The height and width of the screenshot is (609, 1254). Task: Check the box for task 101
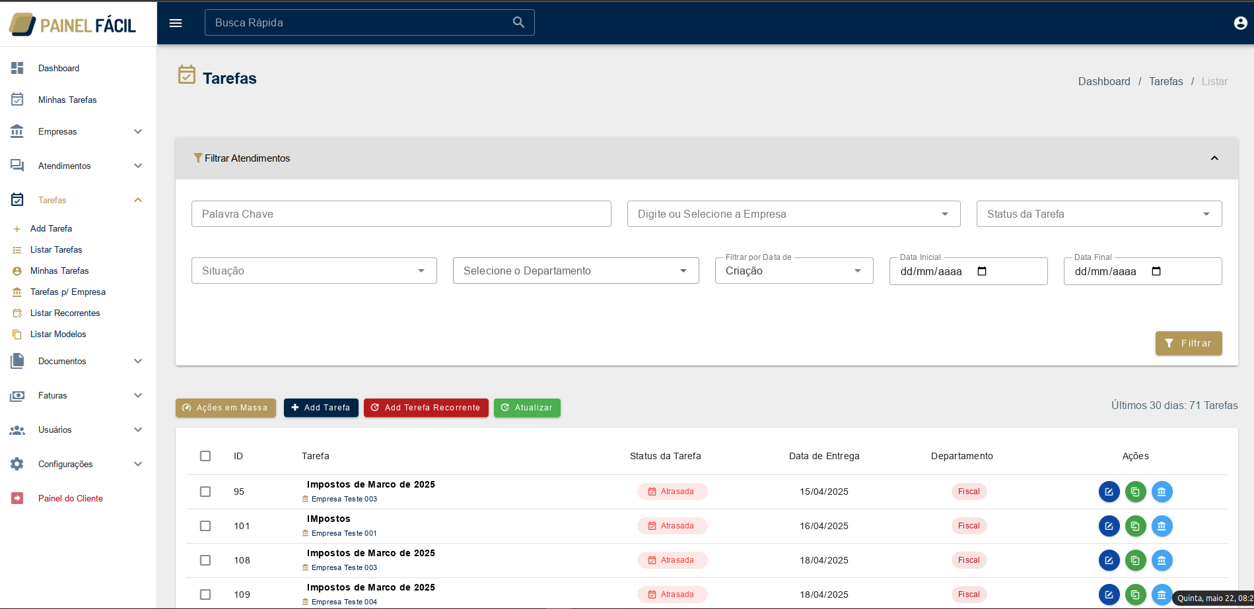(x=205, y=526)
